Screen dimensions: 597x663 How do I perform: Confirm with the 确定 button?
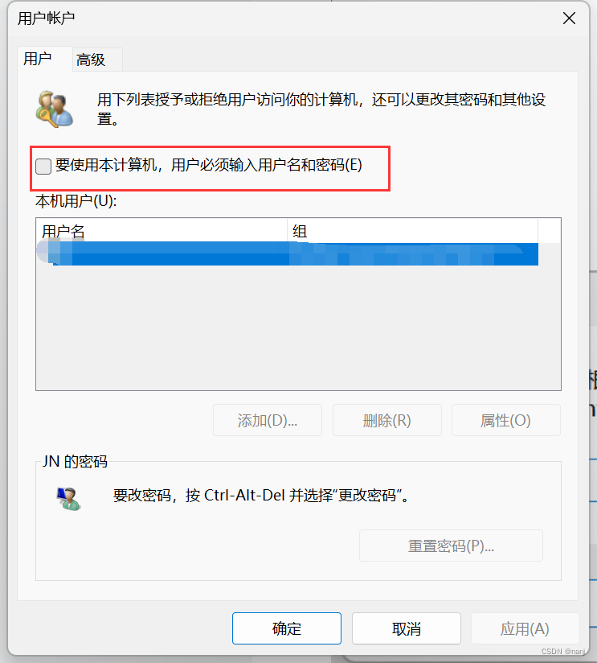pyautogui.click(x=287, y=628)
